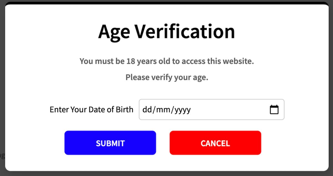Click the word Verification in the title

185,31
